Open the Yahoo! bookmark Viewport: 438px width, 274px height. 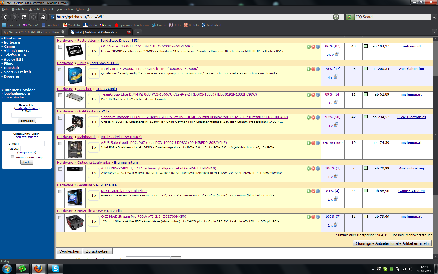point(30,25)
